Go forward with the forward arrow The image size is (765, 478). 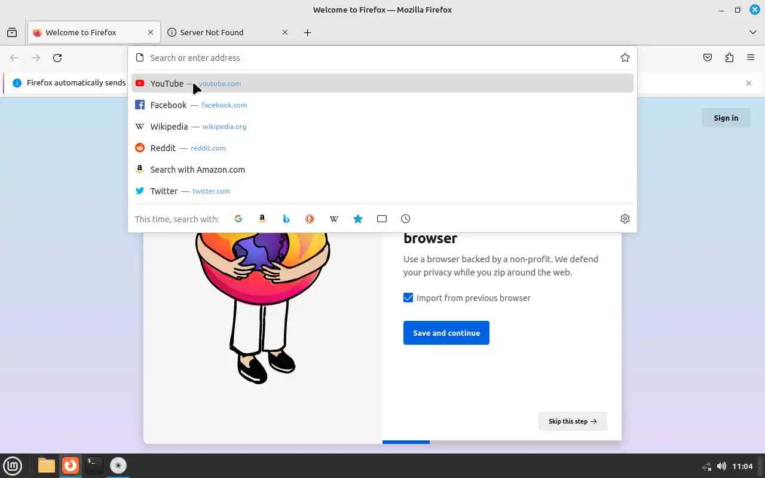pyautogui.click(x=36, y=58)
